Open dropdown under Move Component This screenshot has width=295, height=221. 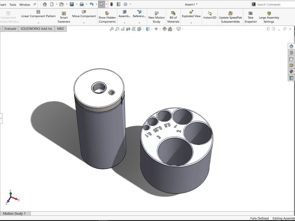[x=84, y=23]
